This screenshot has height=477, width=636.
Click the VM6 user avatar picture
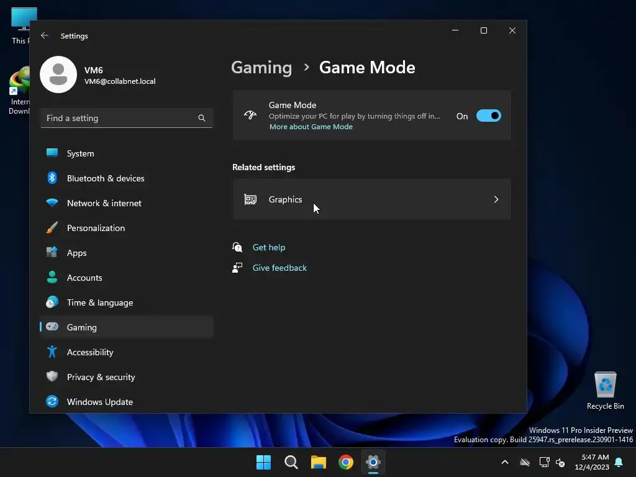58,75
